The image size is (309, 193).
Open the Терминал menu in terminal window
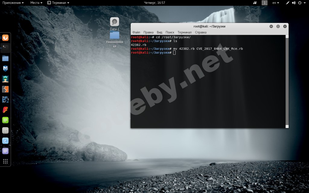(x=184, y=32)
